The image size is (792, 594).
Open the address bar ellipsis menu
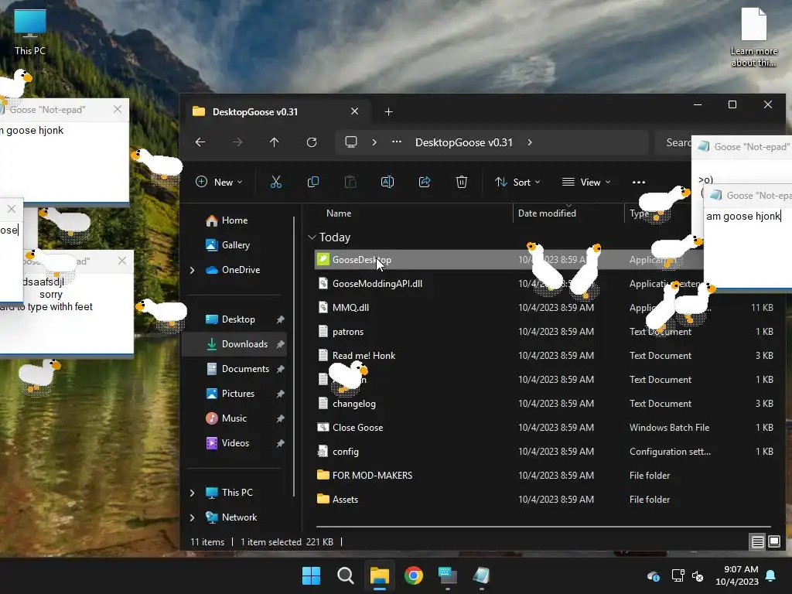(x=397, y=142)
